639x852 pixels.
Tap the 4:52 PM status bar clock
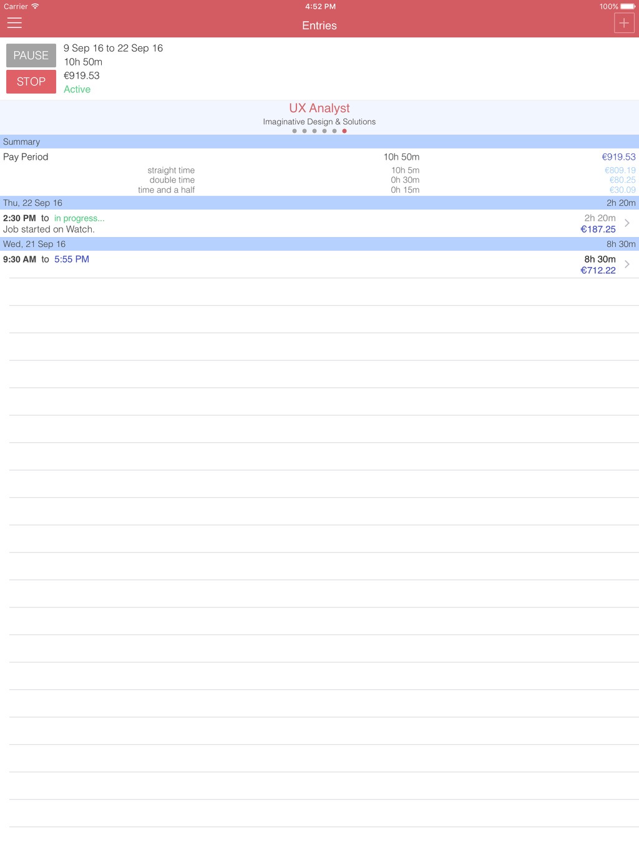[x=320, y=6]
